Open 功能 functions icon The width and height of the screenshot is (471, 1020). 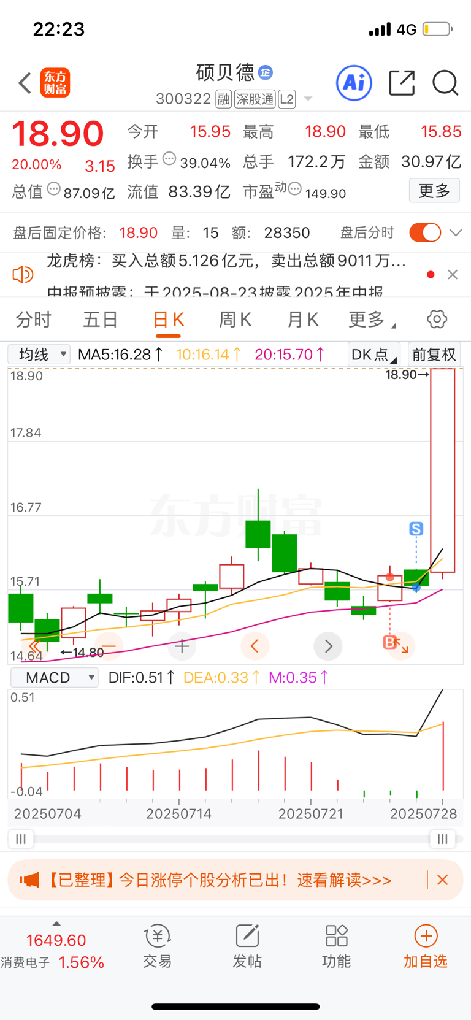[337, 946]
